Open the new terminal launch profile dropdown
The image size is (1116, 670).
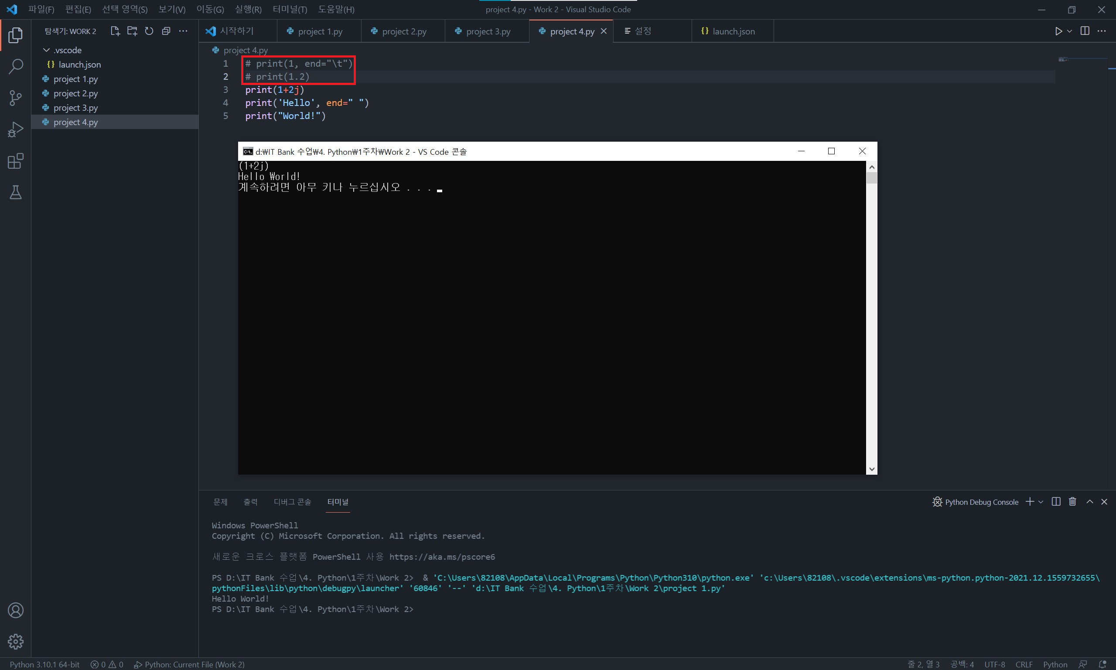(1041, 502)
